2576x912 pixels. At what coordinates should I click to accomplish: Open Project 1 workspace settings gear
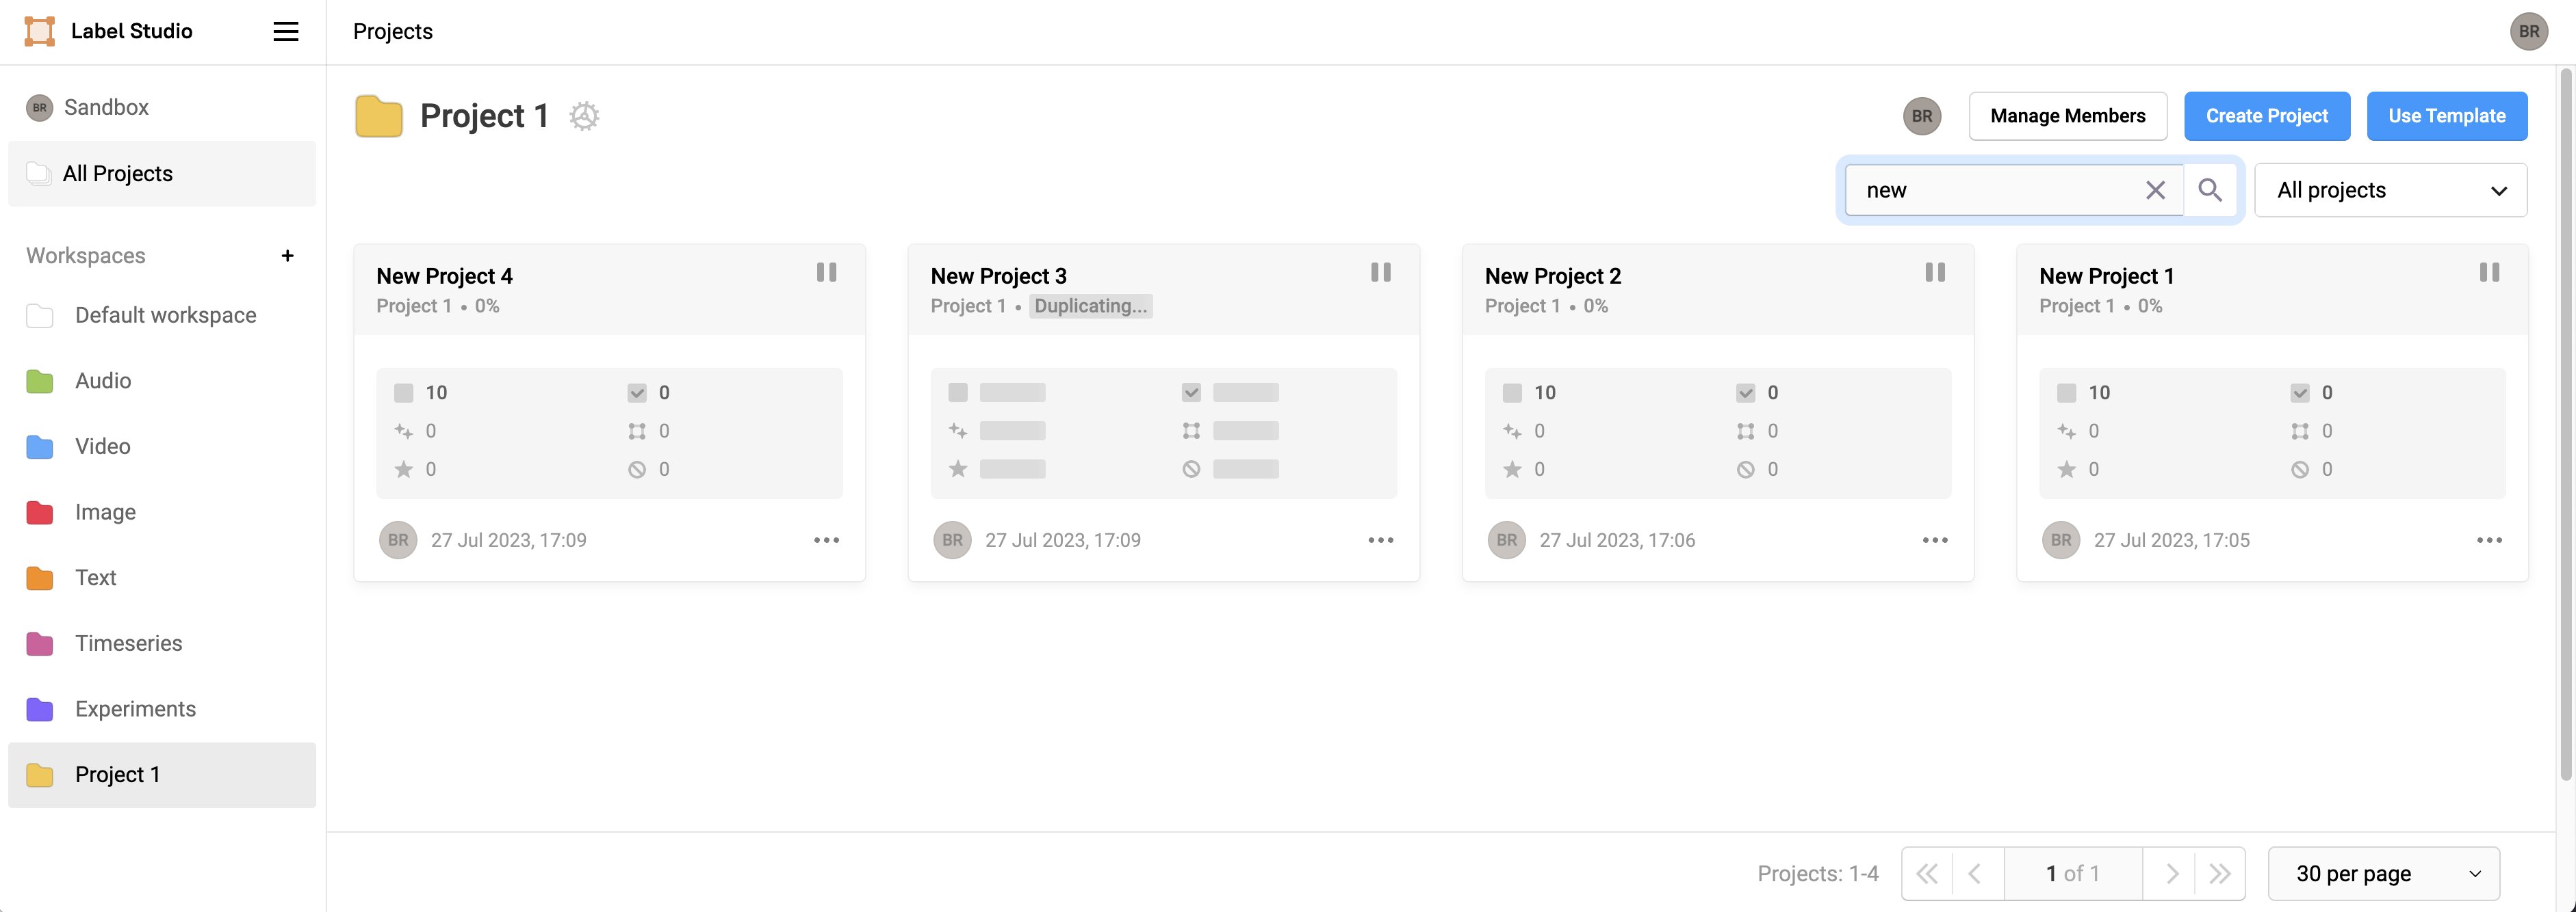coord(584,116)
